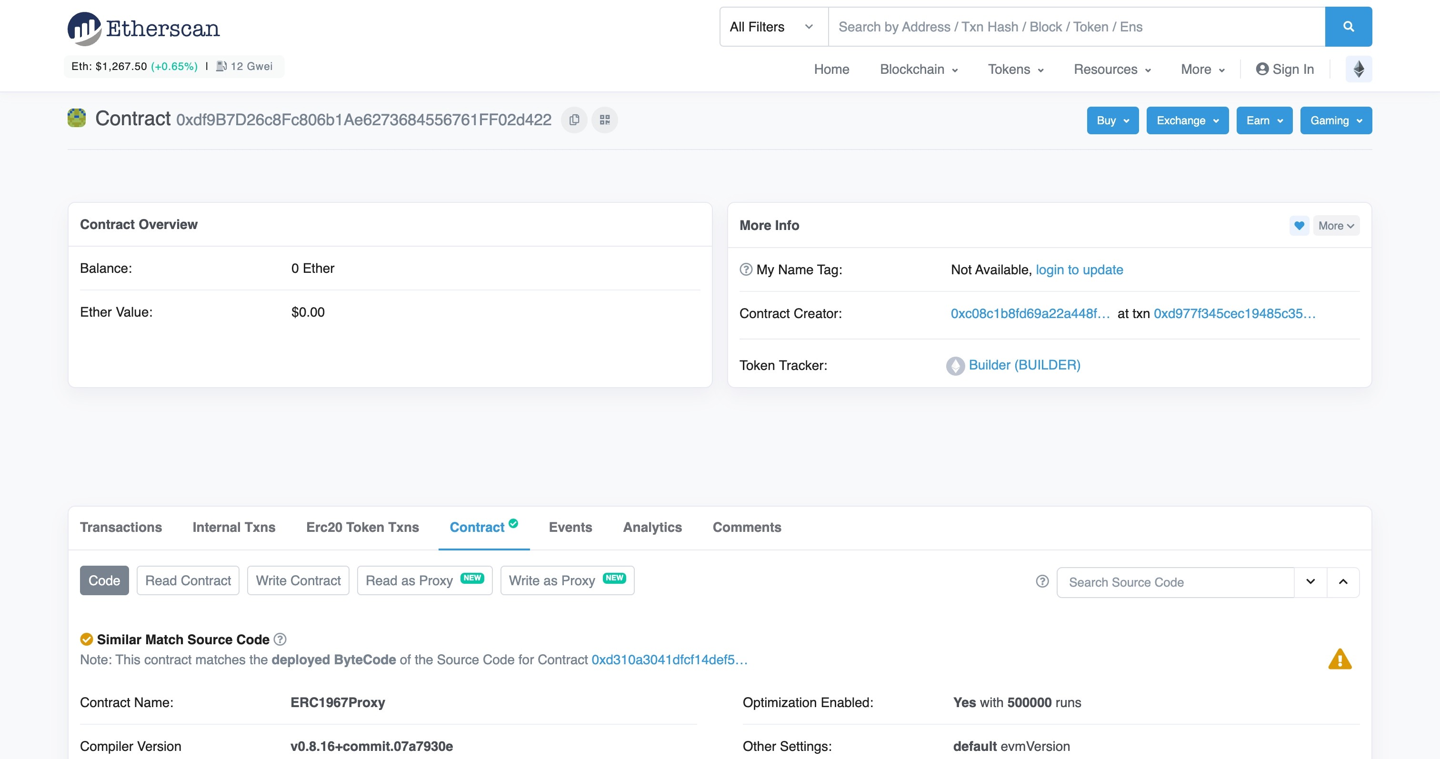Click the search magnifier button
The width and height of the screenshot is (1440, 759).
[1348, 27]
